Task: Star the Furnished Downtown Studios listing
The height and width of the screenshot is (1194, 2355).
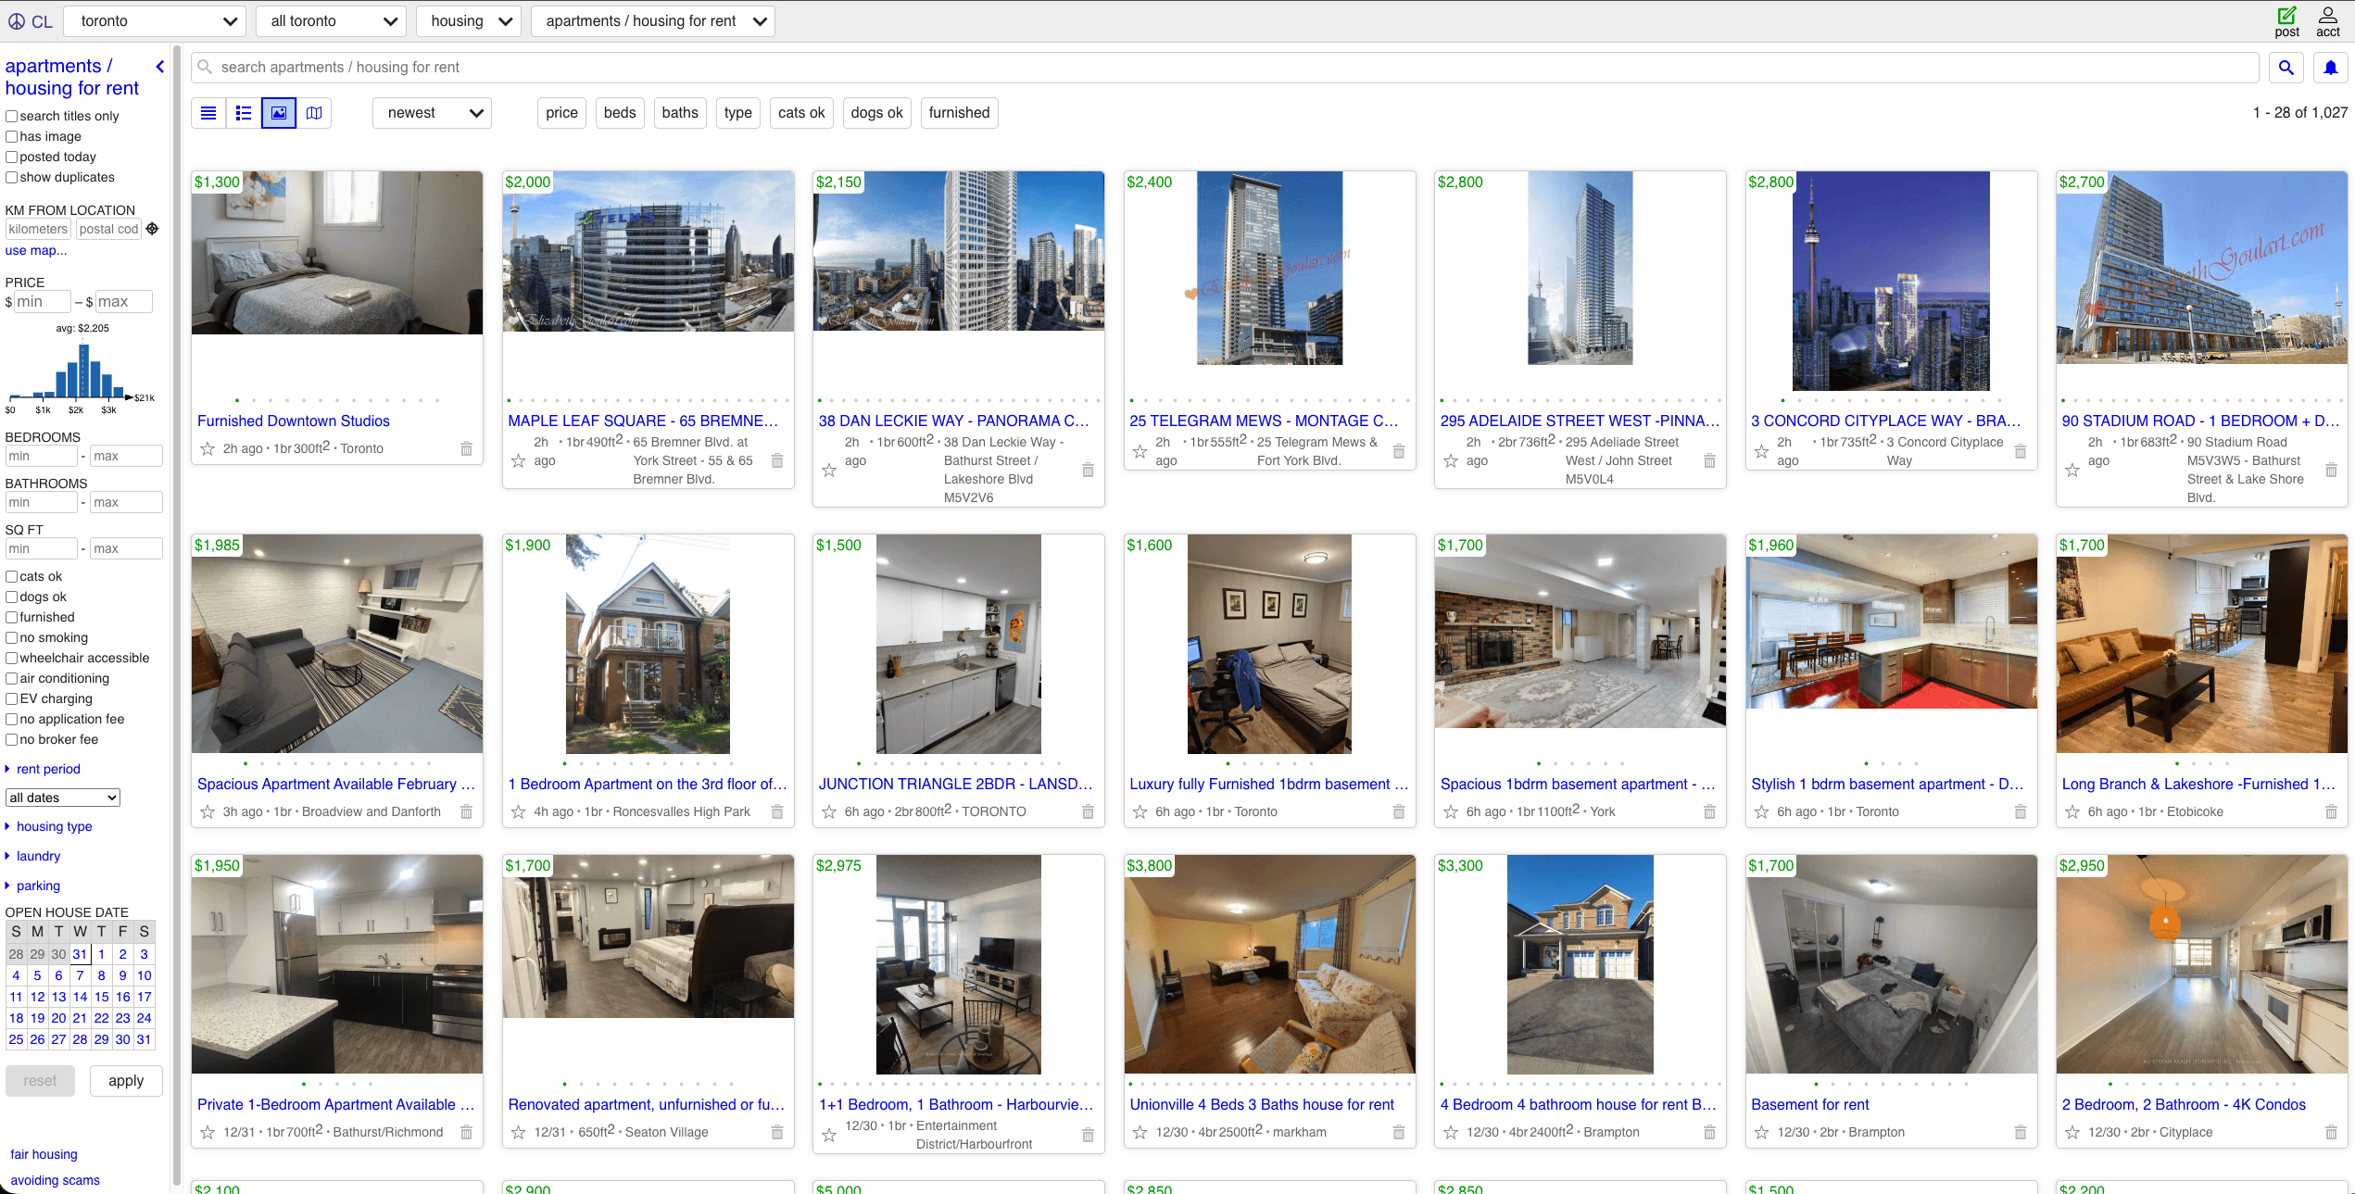Action: point(208,449)
